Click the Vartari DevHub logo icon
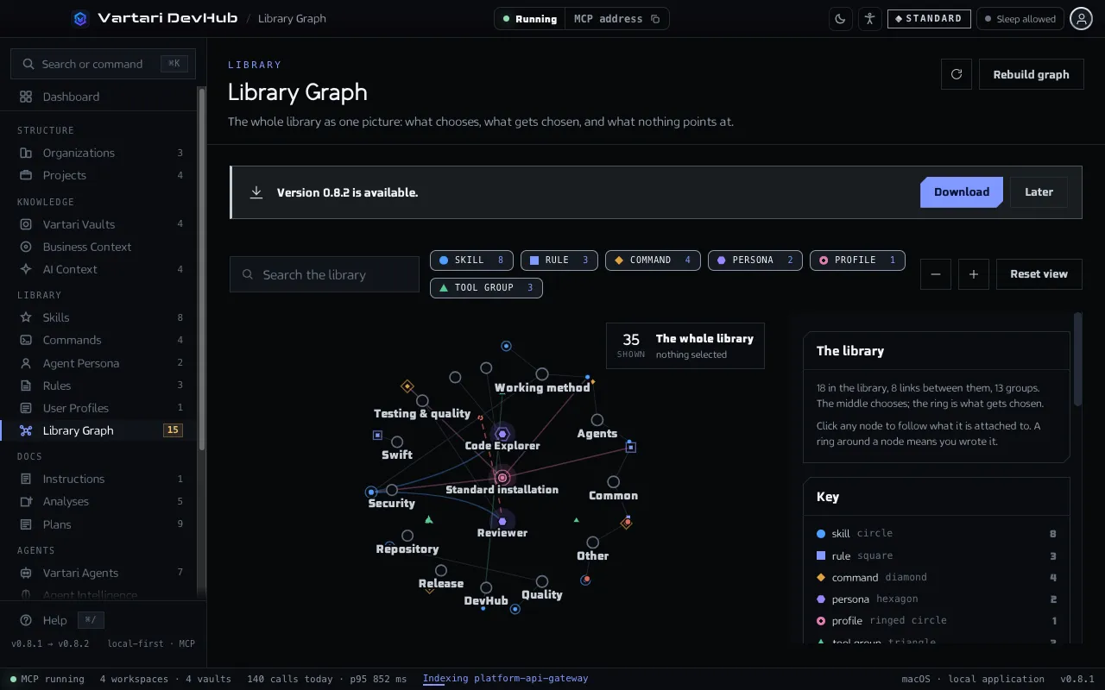The image size is (1105, 690). click(x=80, y=18)
